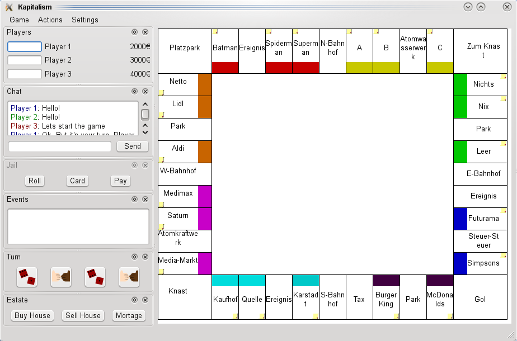This screenshot has width=517, height=341.
Task: Click the orange color band on Lidl
Action: (205, 107)
